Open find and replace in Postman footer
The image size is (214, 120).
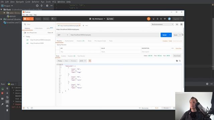[x=28, y=108]
